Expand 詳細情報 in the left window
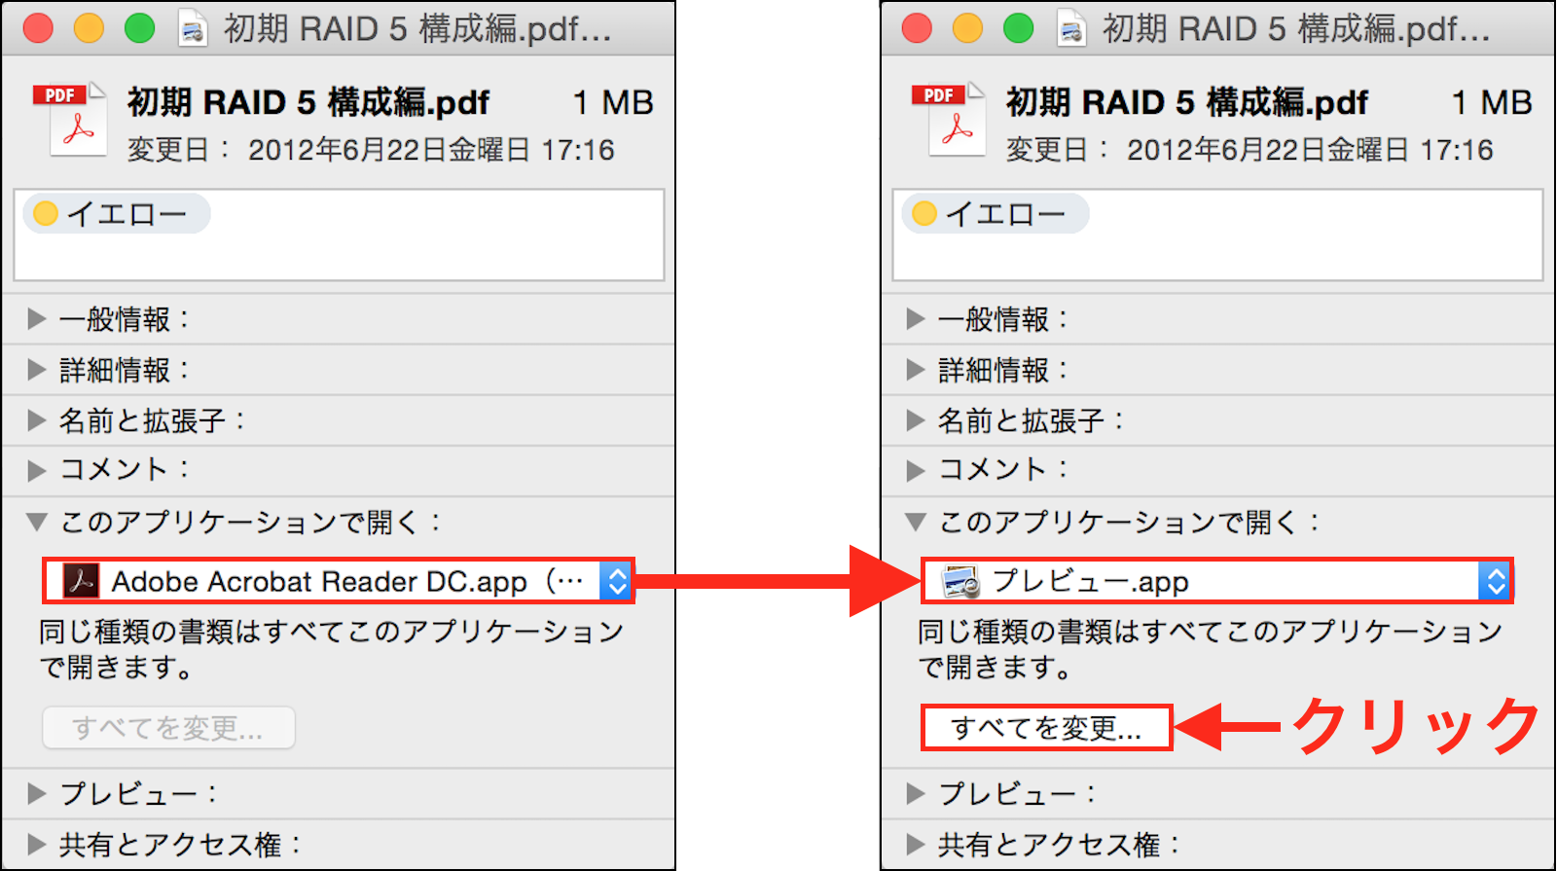1557x871 pixels. click(37, 370)
